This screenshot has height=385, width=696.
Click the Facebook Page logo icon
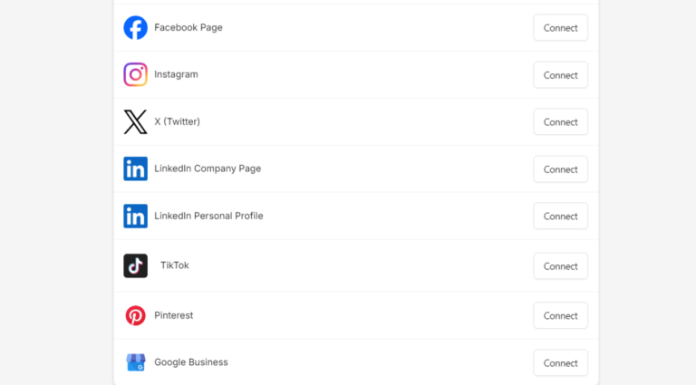[135, 28]
